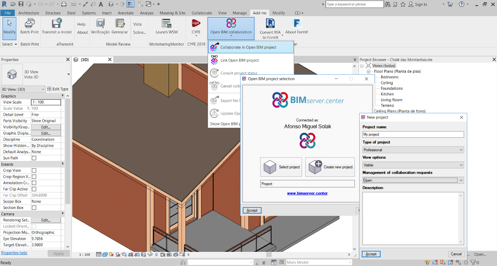Viewport: 497px width, 266px height.
Task: Select Transmit a model in eTransmit panel
Action: tap(57, 27)
